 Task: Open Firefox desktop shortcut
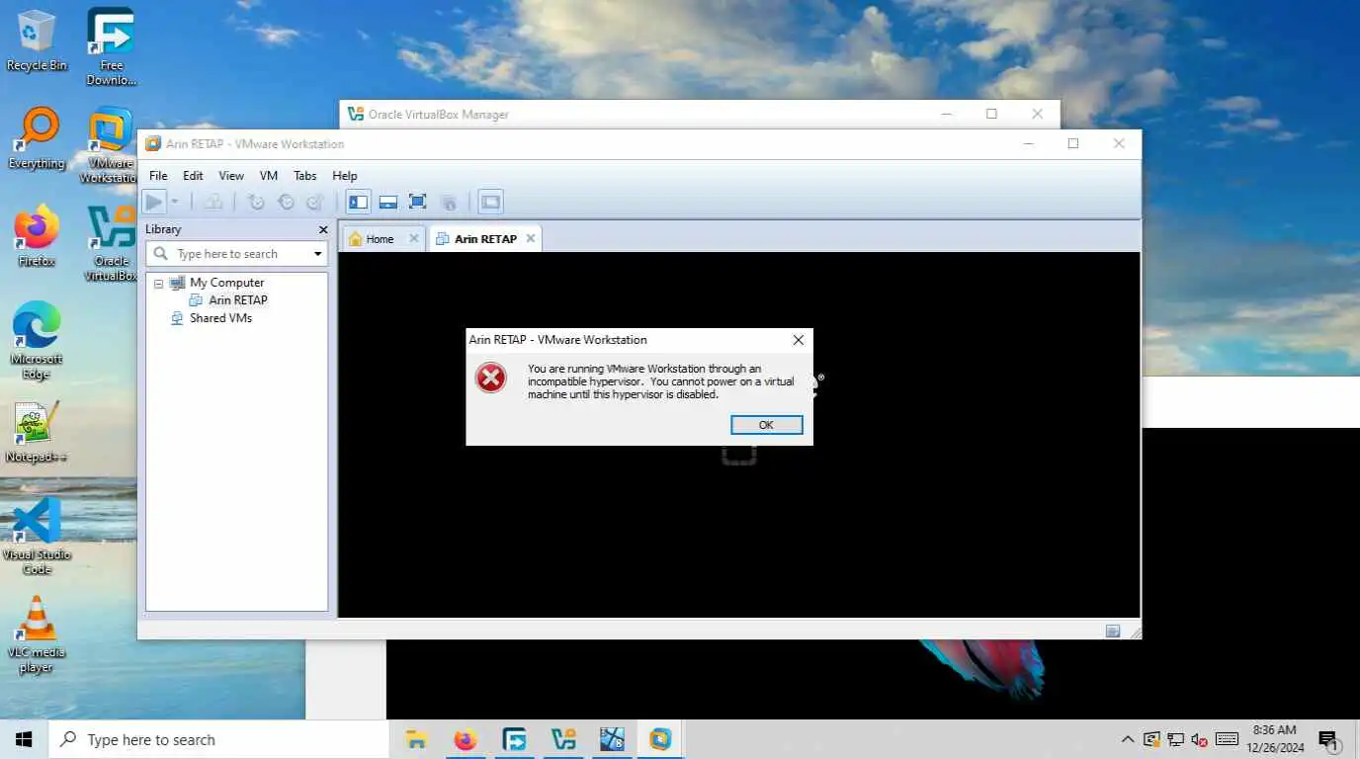(37, 237)
